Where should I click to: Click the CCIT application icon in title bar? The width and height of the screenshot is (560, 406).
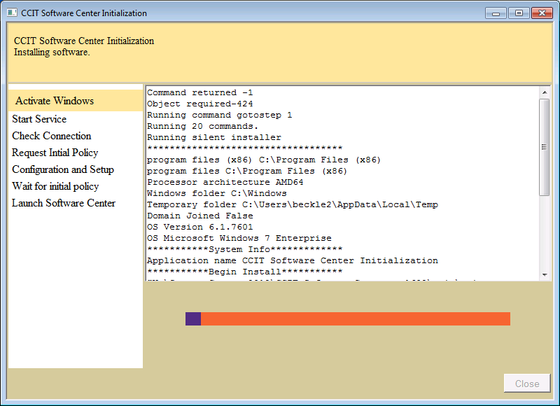[12, 13]
